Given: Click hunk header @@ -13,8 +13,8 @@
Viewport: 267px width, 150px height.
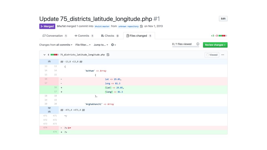Looking at the screenshot, I should tap(71, 61).
